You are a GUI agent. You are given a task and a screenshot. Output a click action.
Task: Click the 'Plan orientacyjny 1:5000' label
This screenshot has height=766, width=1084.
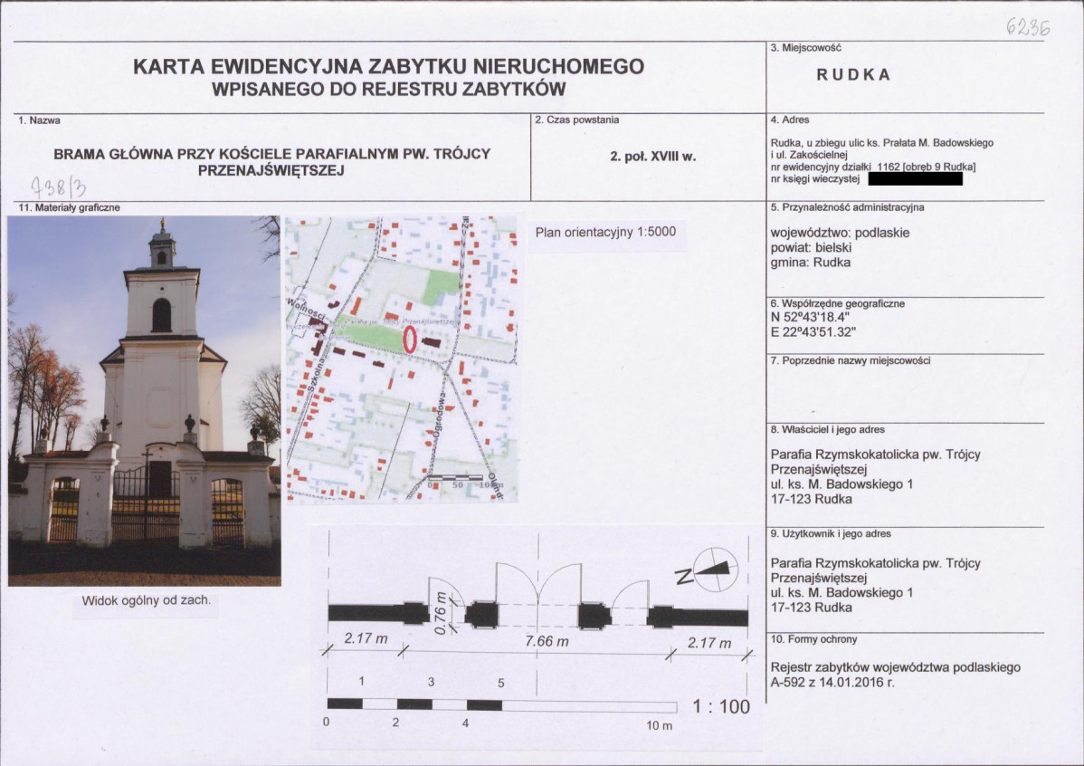(x=605, y=231)
